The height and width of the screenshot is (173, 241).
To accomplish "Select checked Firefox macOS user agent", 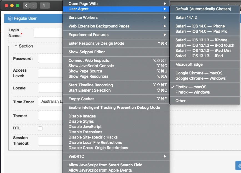I will click(205, 87).
